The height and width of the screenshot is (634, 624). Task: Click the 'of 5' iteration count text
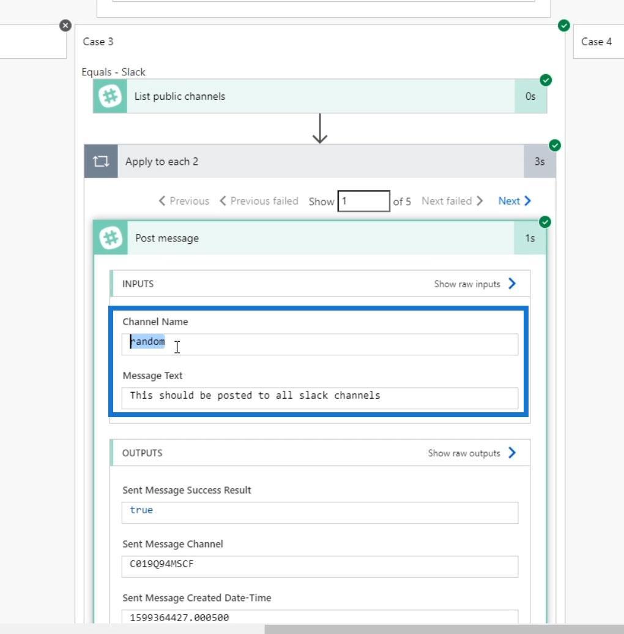402,202
